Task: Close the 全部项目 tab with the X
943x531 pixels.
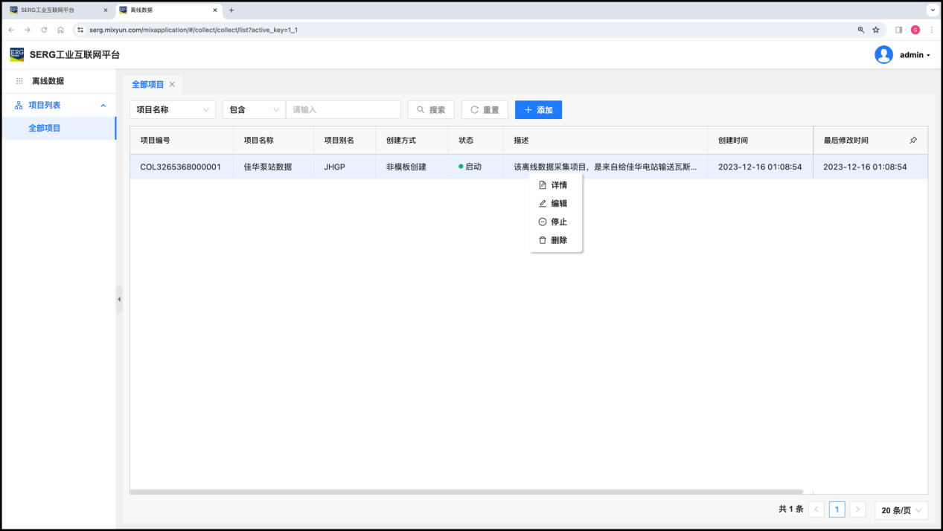Action: point(172,85)
